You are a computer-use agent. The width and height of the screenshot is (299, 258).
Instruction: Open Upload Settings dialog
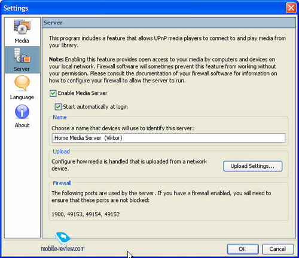tap(253, 166)
